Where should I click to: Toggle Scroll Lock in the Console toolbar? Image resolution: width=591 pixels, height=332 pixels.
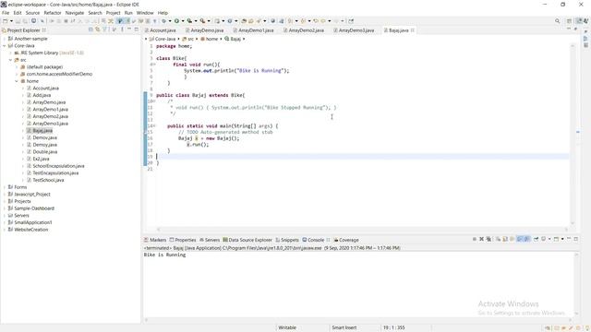[x=505, y=239]
